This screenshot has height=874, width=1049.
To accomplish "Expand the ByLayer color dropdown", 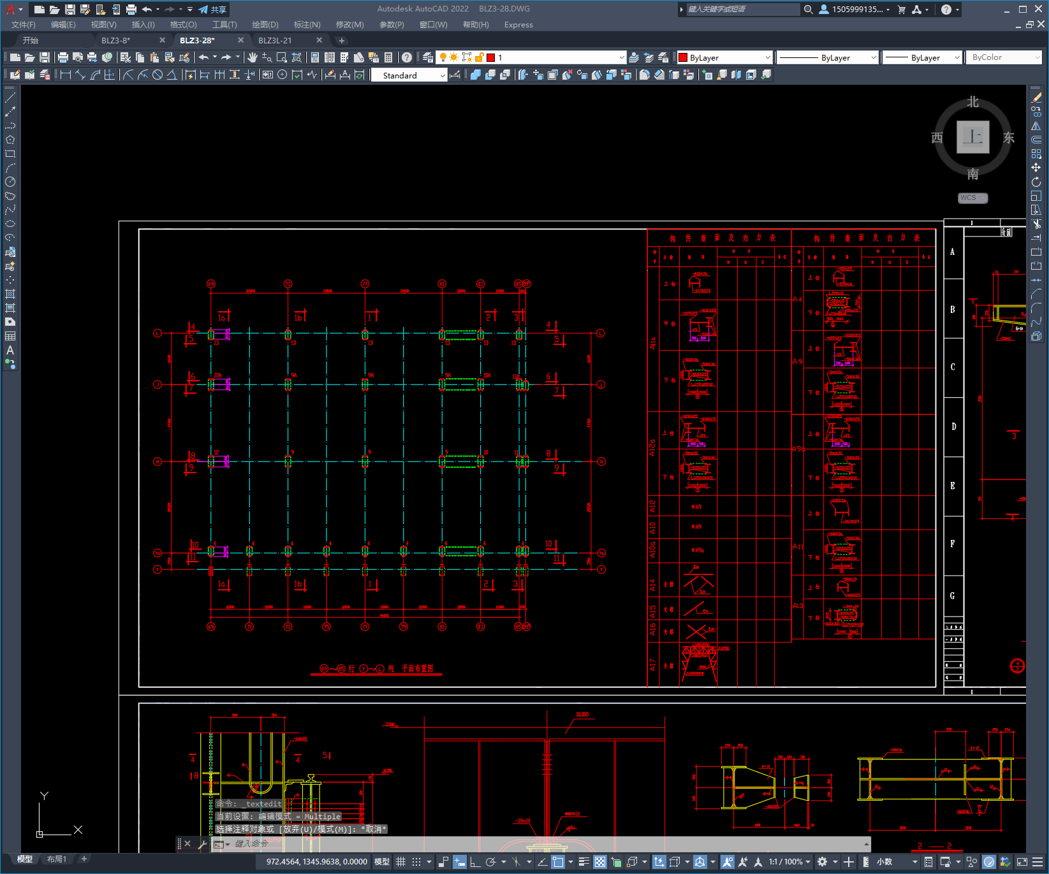I will pos(725,57).
